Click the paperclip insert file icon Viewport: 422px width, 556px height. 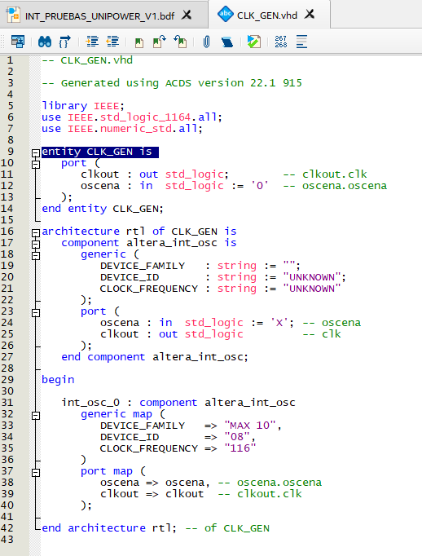[x=206, y=42]
